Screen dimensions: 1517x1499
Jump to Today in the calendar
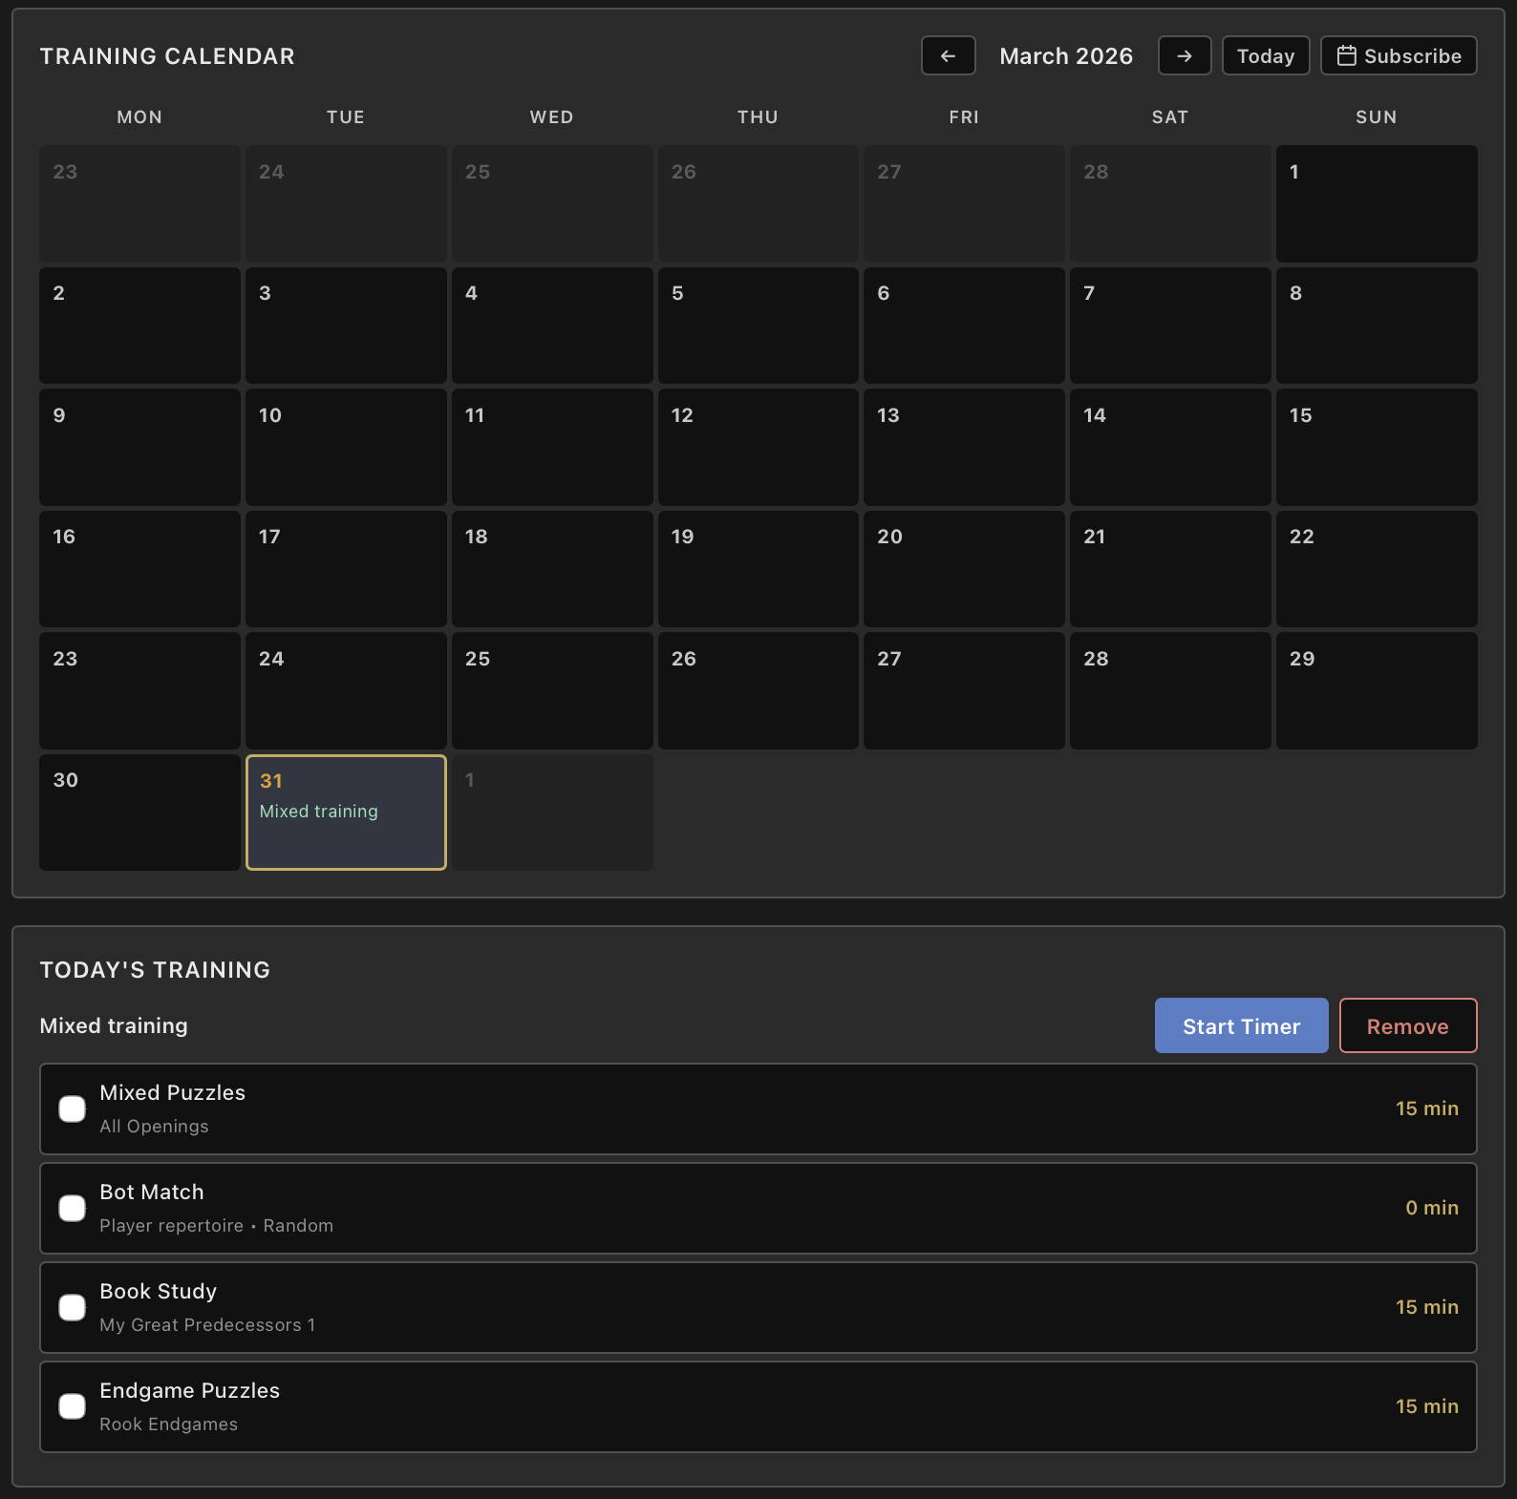point(1265,55)
